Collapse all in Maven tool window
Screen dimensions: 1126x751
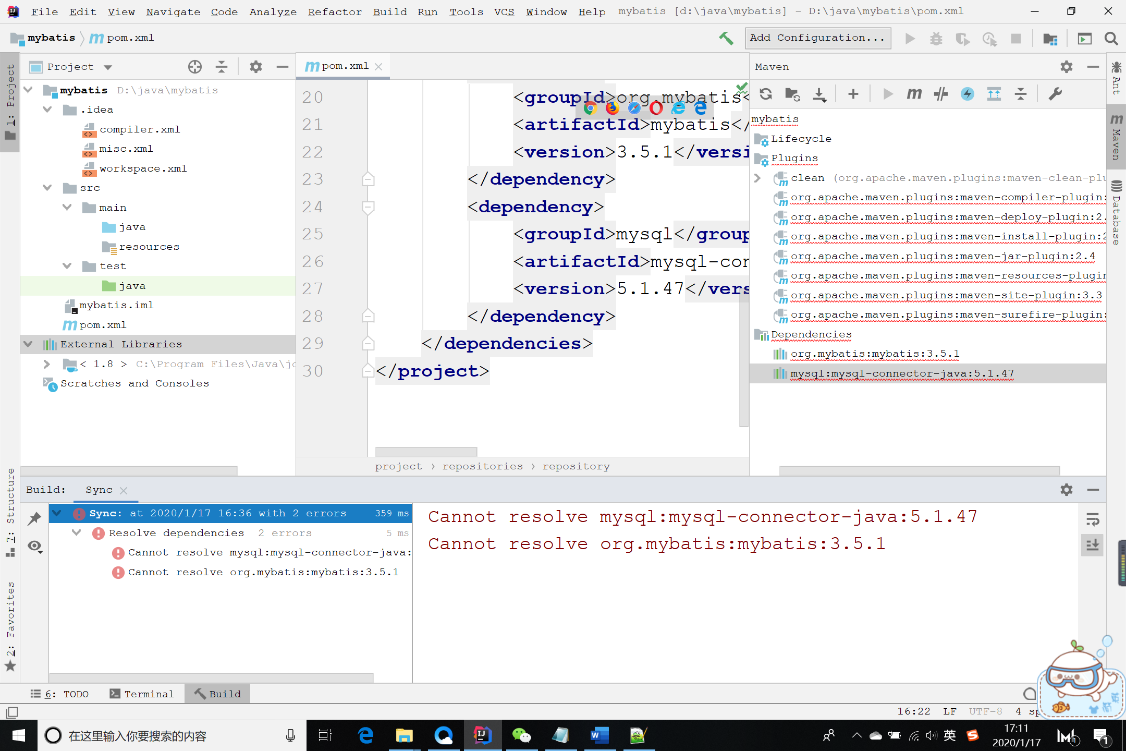[x=1021, y=94]
